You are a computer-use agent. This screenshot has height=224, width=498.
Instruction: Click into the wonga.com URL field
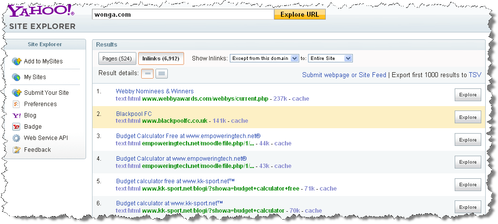pos(183,15)
